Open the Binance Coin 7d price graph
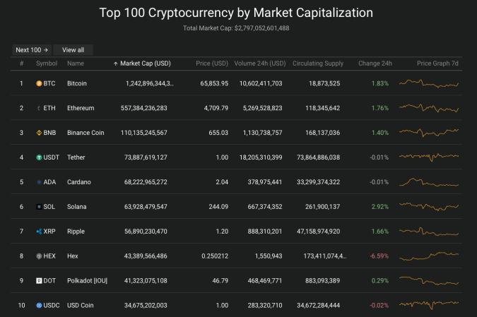Screen dimensions: 477x317 tap(429, 133)
